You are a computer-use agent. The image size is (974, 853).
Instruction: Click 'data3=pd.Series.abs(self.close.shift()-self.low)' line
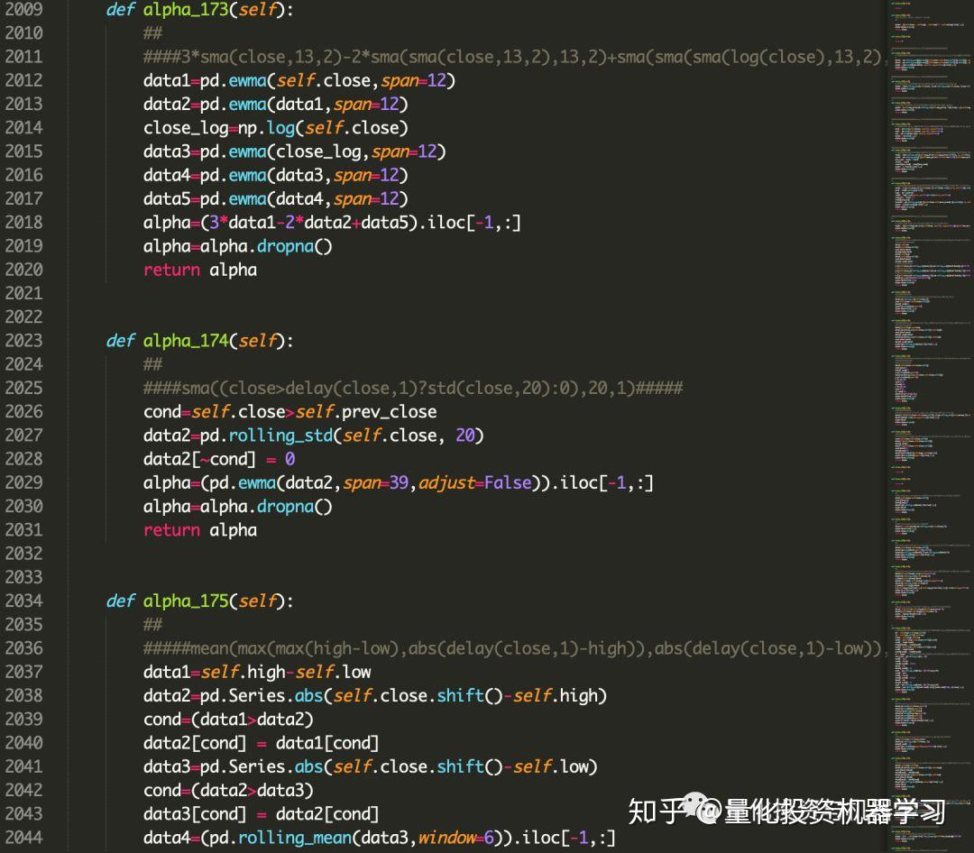point(371,766)
